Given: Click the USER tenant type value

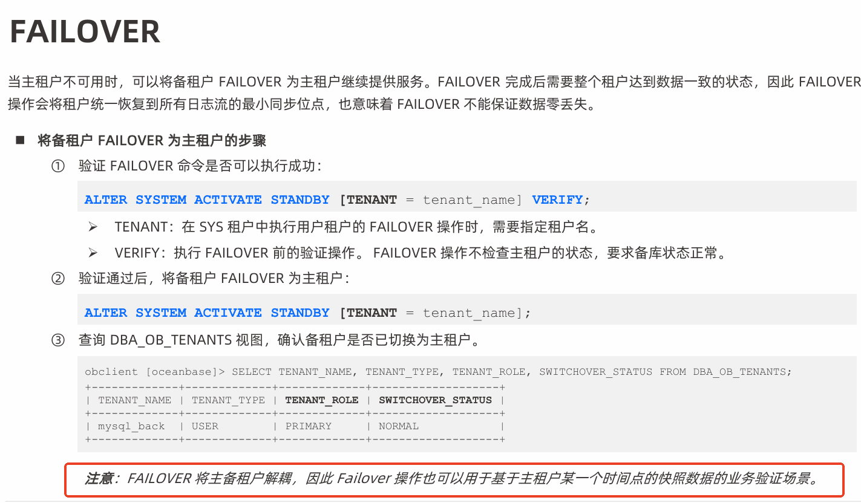Looking at the screenshot, I should tap(205, 426).
